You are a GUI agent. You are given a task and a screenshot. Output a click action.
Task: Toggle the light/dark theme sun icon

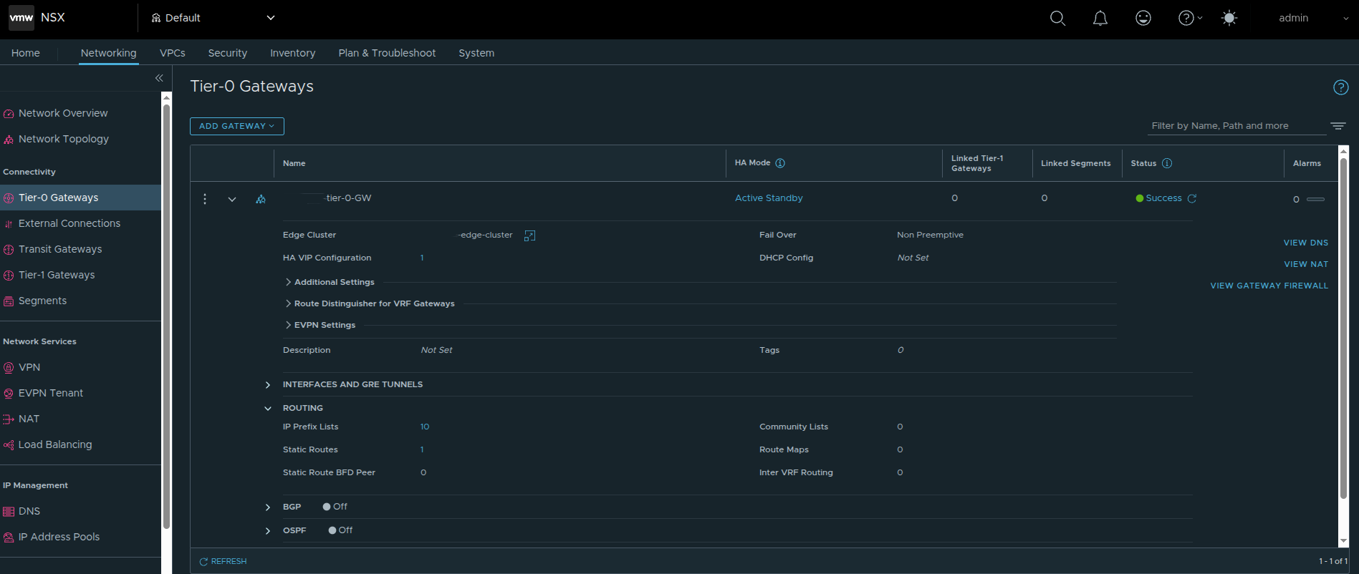pos(1229,18)
